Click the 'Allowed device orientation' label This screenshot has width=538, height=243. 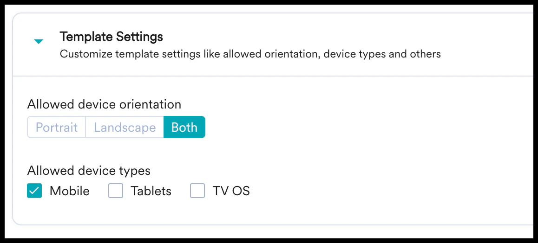point(104,104)
